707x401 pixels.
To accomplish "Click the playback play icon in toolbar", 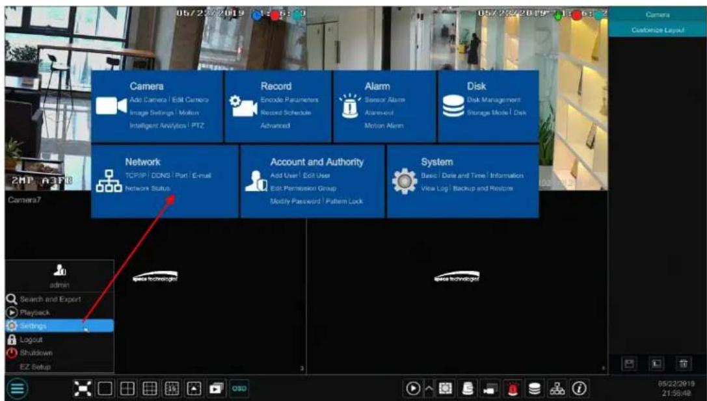I will [x=413, y=389].
